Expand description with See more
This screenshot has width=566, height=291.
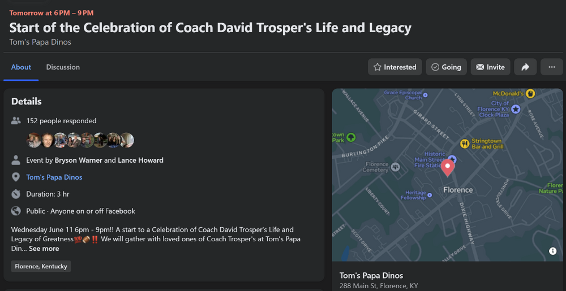point(44,249)
